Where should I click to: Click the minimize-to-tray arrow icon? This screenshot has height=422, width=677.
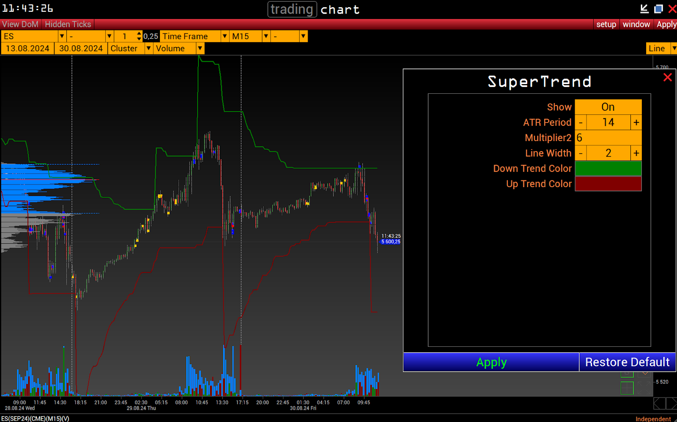pos(644,9)
